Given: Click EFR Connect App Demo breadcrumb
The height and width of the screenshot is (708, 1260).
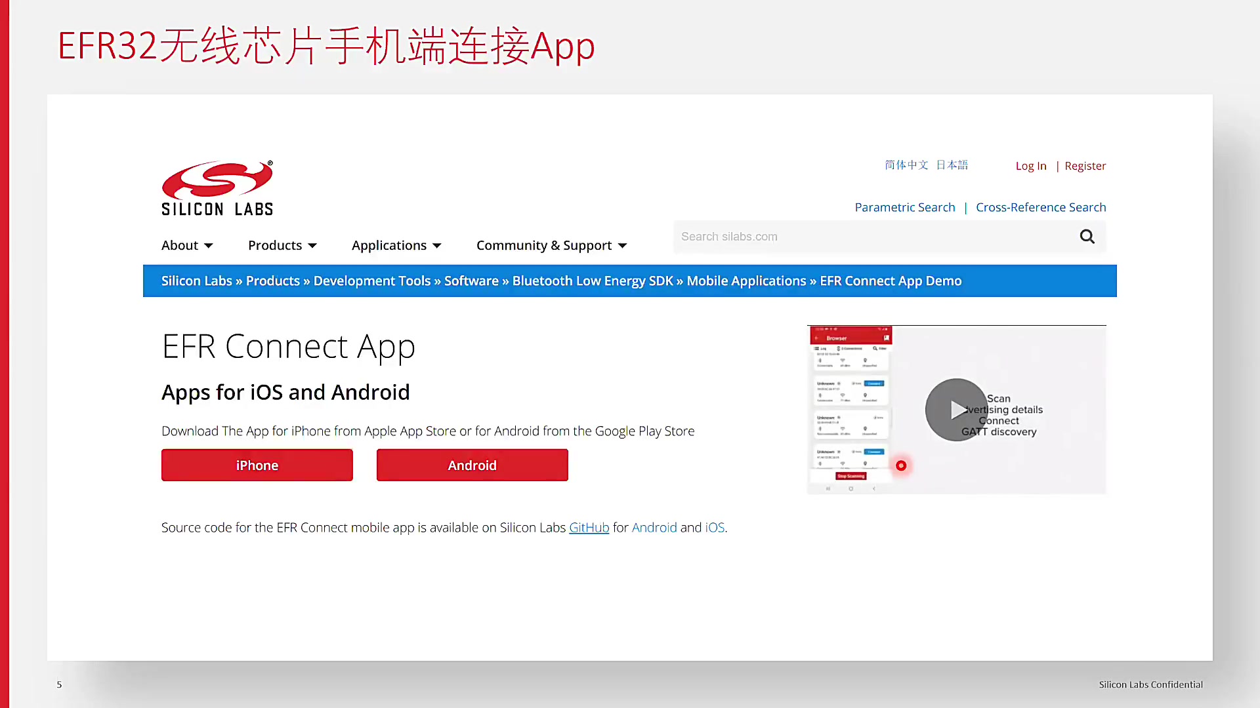Looking at the screenshot, I should coord(891,281).
